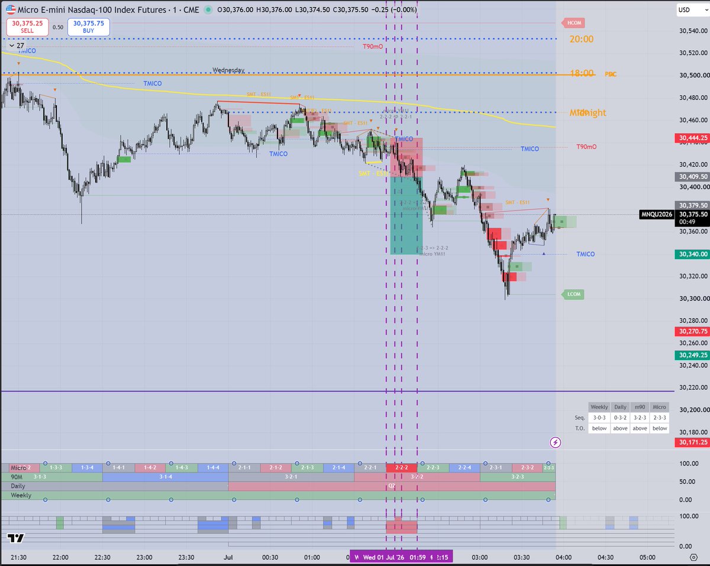This screenshot has height=566, width=710.
Task: Select the LCOM price label
Action: pos(573,295)
